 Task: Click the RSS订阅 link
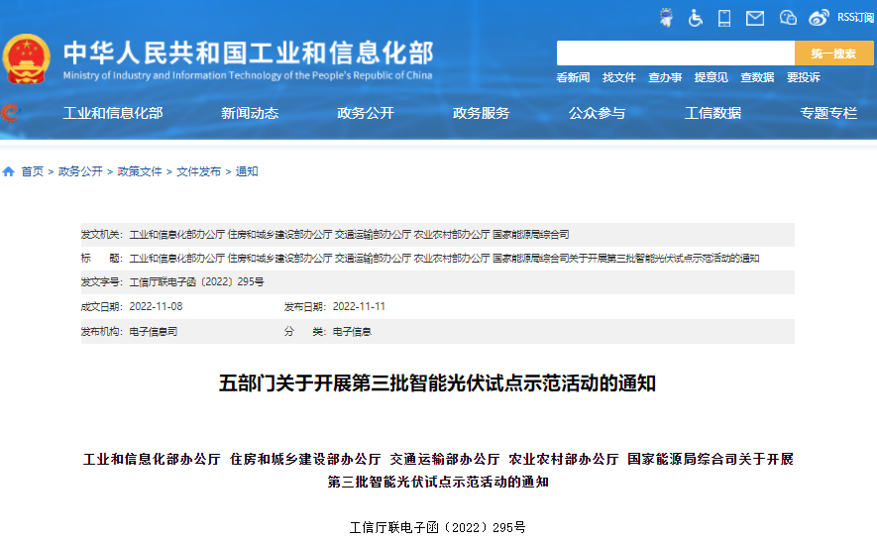854,17
